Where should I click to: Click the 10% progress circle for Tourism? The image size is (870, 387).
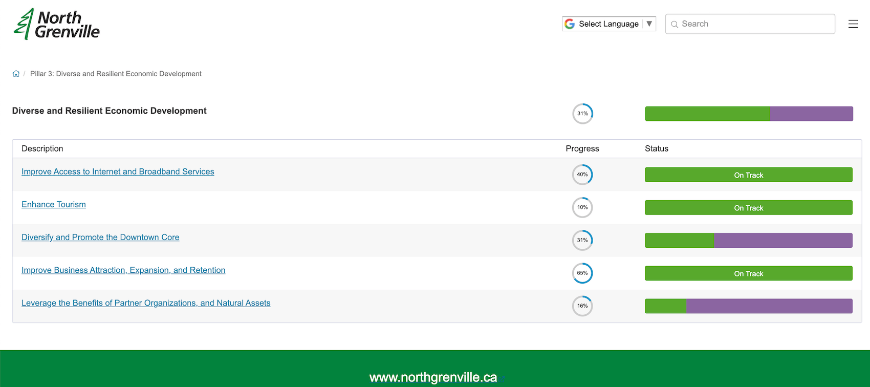click(x=582, y=207)
